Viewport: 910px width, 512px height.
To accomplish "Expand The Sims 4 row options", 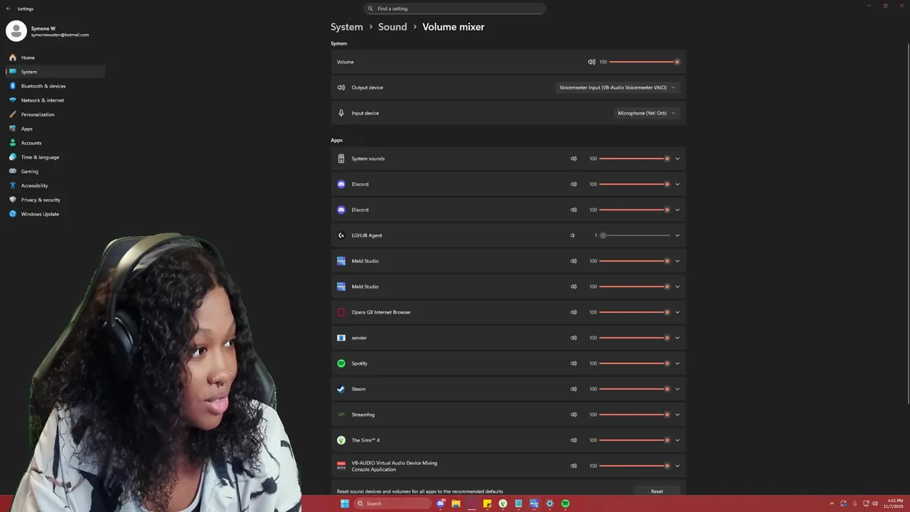I will point(677,440).
